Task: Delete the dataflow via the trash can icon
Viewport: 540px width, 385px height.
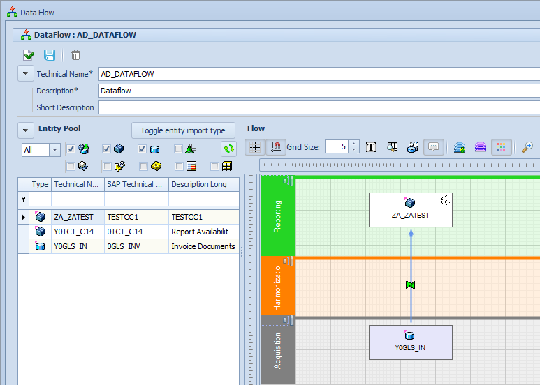Action: [75, 55]
